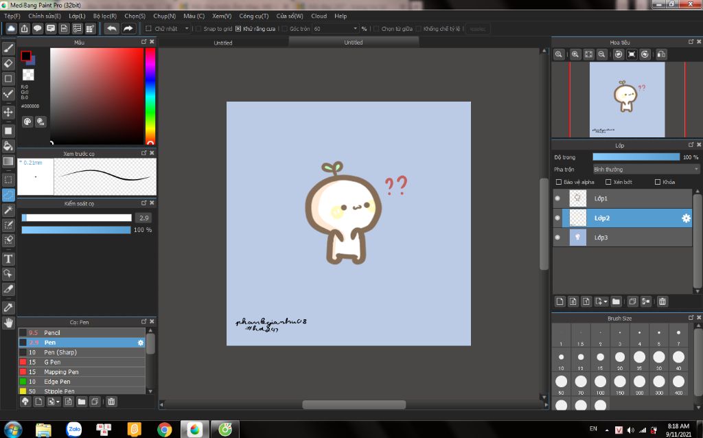Open the Bộ lọc(R) menu
This screenshot has height=438, width=703.
105,16
